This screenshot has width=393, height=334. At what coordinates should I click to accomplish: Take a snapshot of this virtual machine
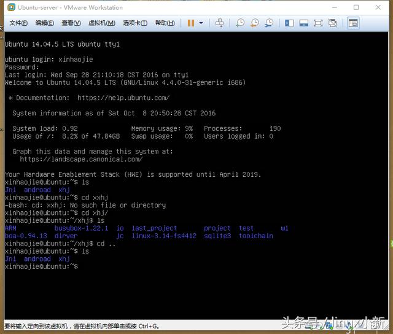[x=239, y=23]
